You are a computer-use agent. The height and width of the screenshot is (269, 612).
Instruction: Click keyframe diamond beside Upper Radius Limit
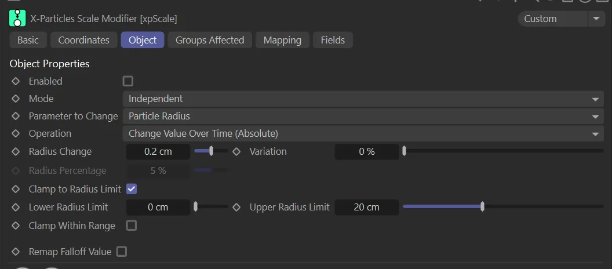click(x=236, y=207)
